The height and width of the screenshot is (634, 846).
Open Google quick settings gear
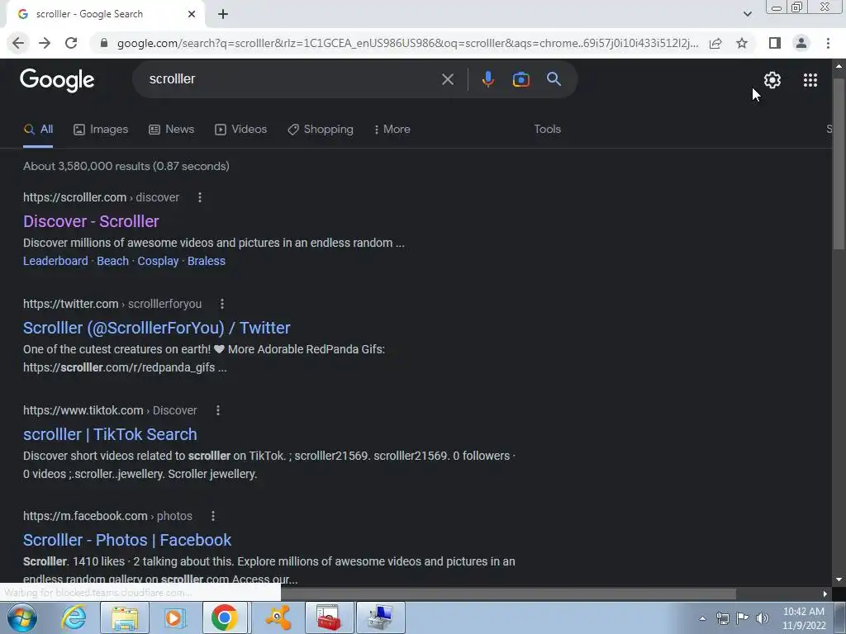tap(772, 80)
